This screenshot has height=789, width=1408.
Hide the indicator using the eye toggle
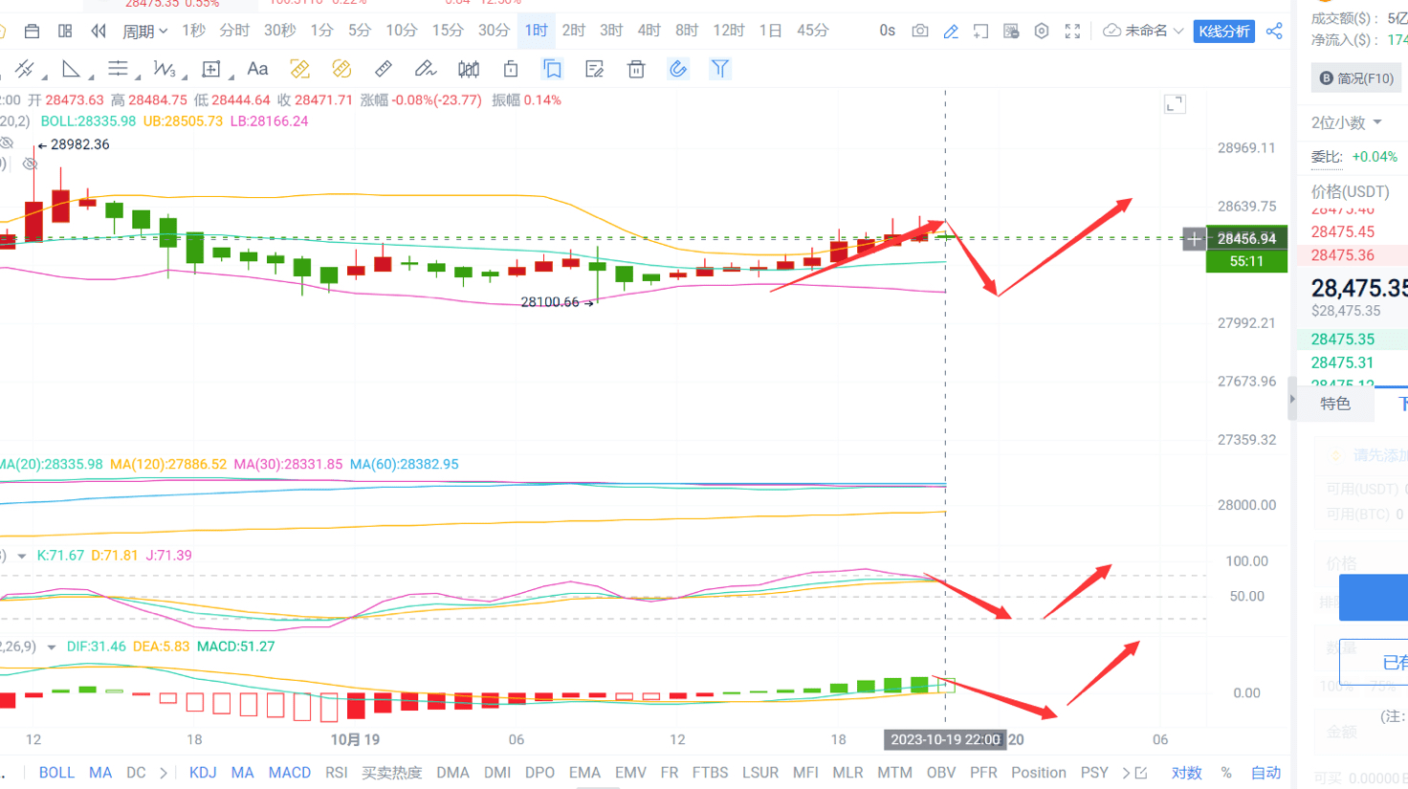(x=8, y=142)
